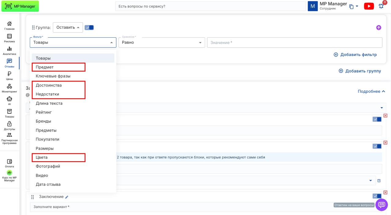This screenshot has height=215, width=391.
Task: Collapse the Подробнее section
Action: coord(371,91)
